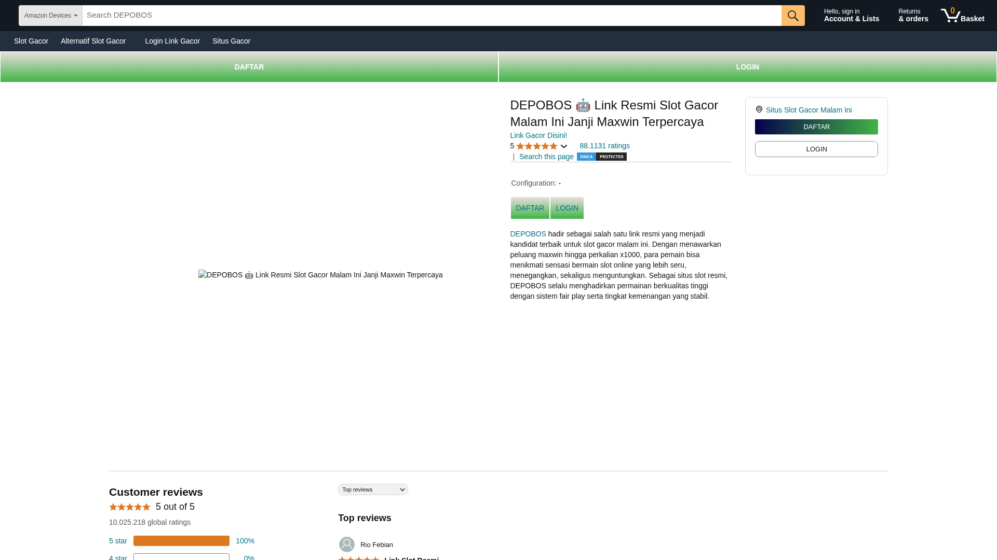
Task: Click the Top reviews heading
Action: (x=365, y=518)
